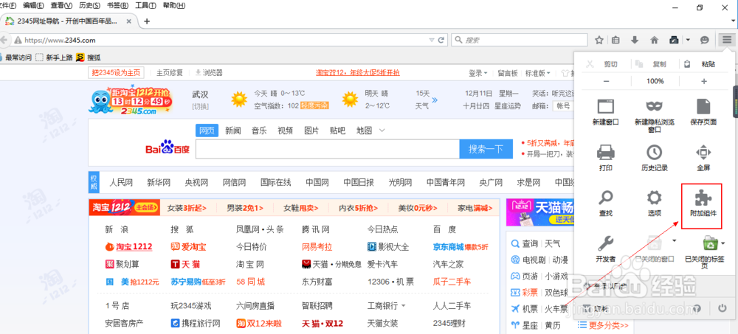Click in the Baidu search input field
738x334 pixels.
click(x=328, y=149)
